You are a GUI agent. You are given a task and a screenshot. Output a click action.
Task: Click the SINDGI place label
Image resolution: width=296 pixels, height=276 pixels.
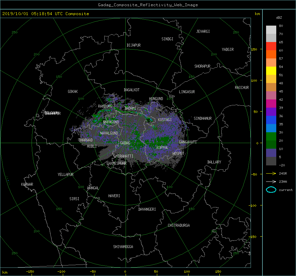pos(167,39)
